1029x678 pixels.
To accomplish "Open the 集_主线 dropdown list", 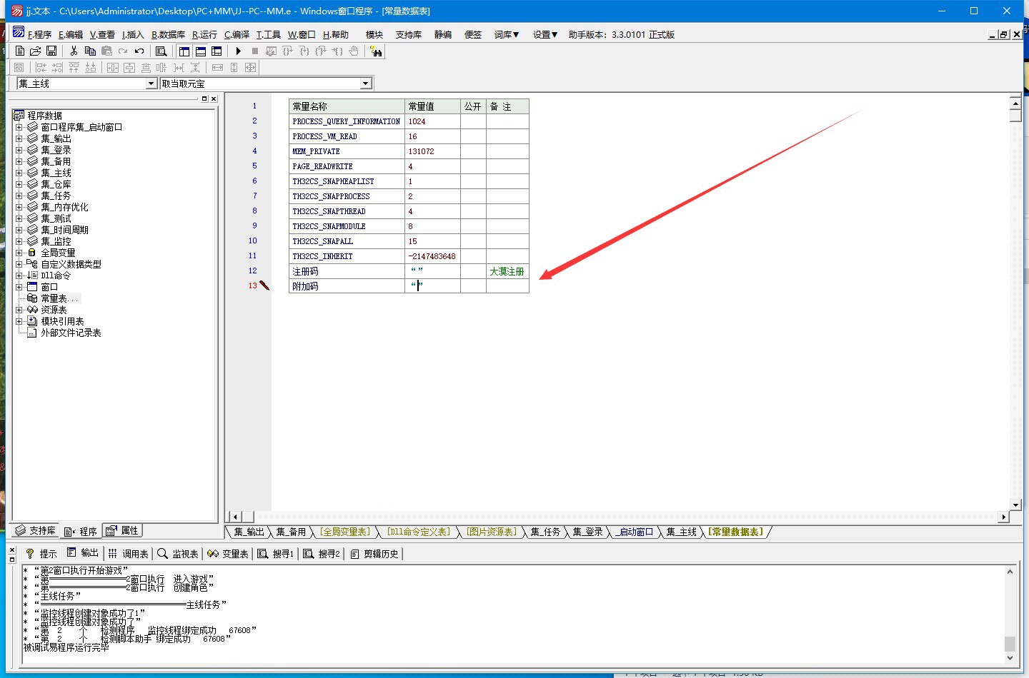I will [x=151, y=84].
